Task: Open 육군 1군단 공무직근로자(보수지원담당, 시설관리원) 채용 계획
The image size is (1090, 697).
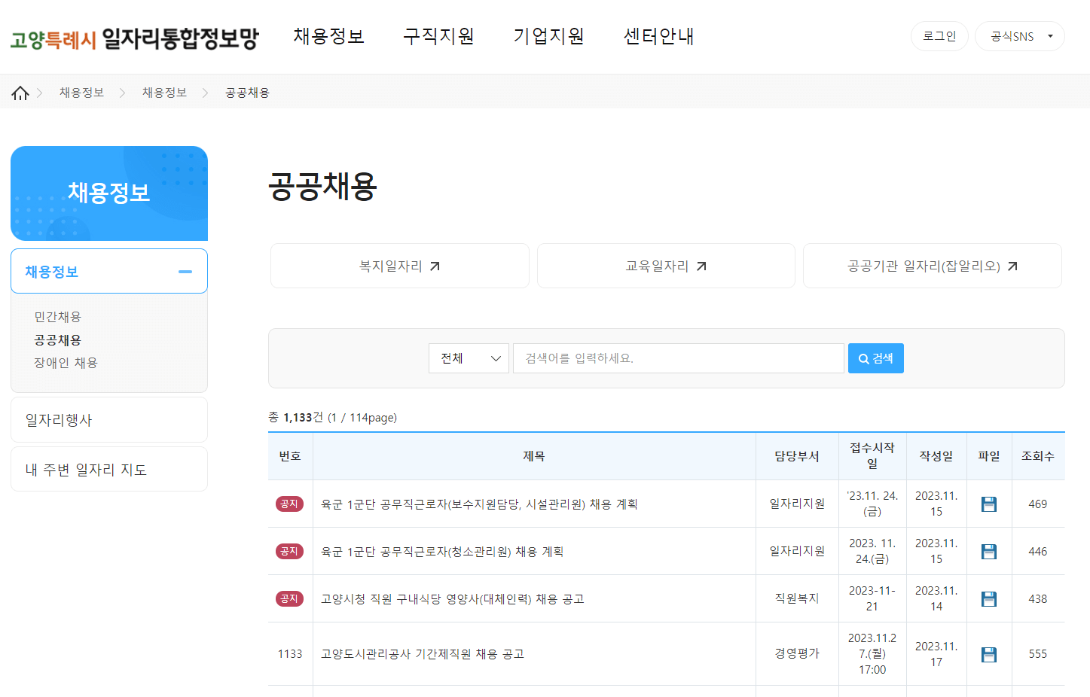Action: (479, 504)
